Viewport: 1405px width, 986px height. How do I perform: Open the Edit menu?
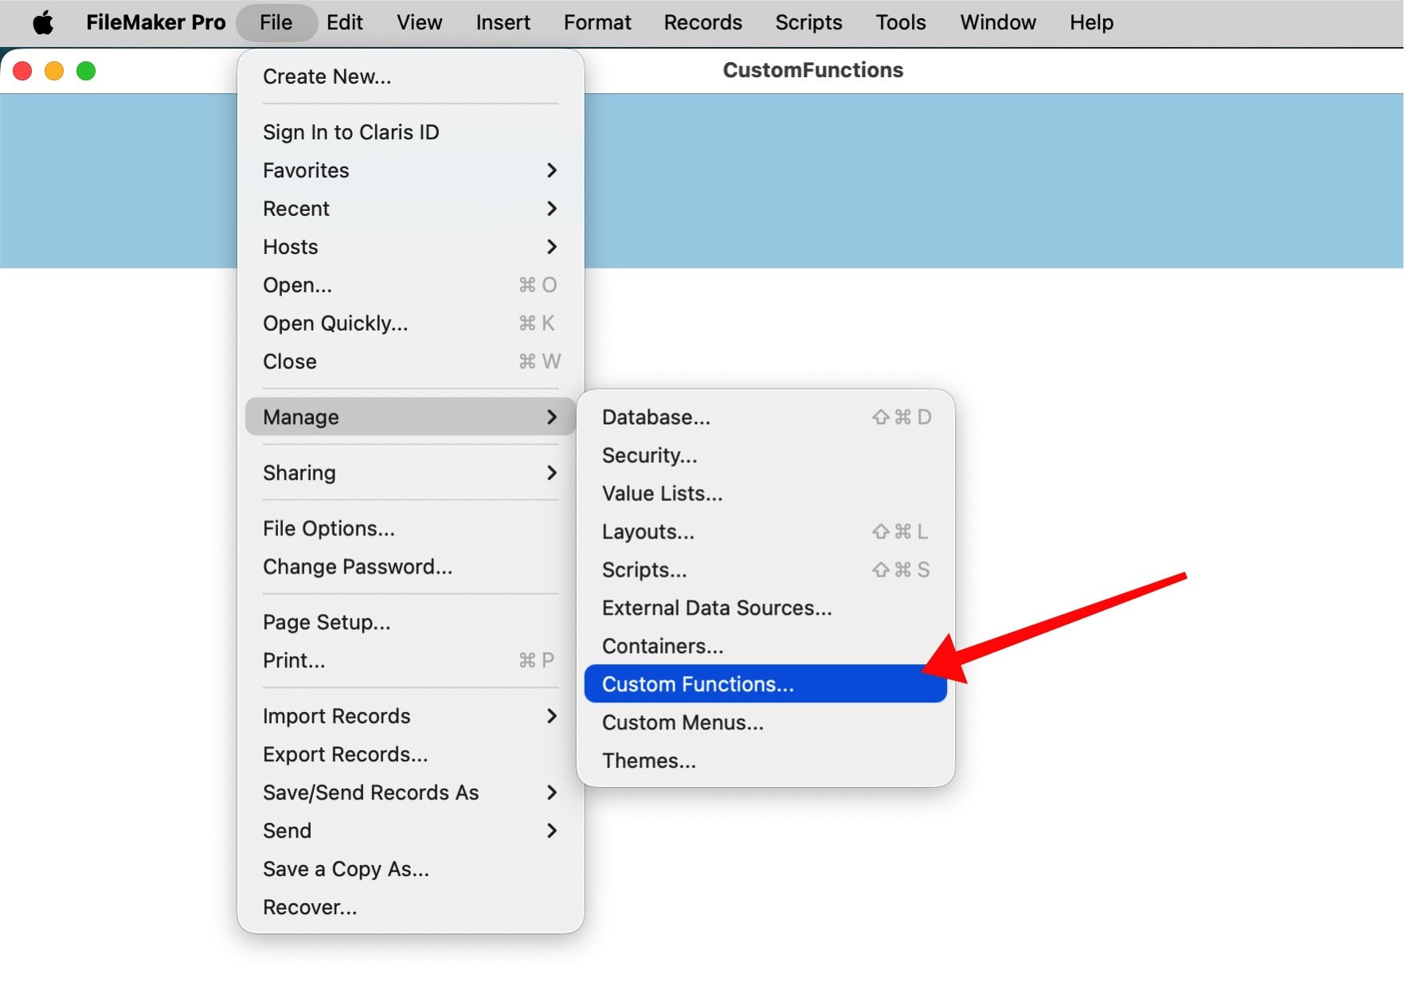(x=344, y=22)
